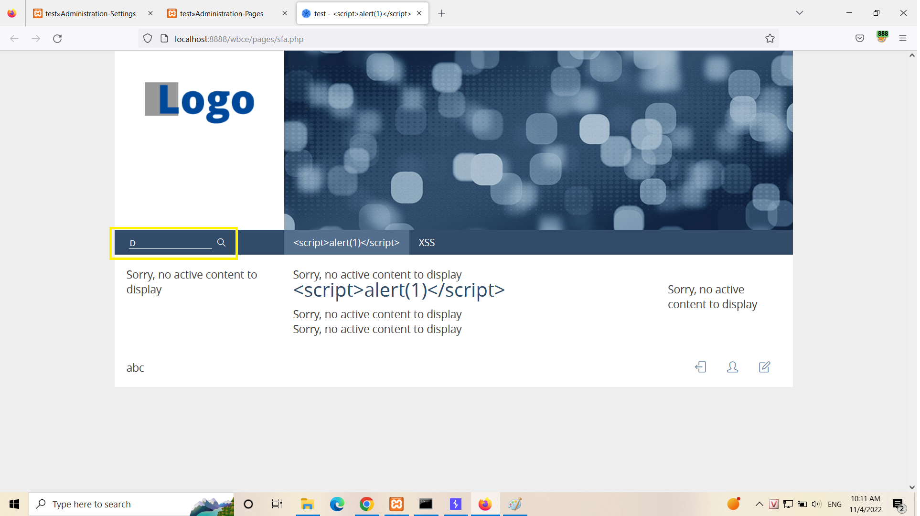Viewport: 920px width, 516px height.
Task: Bookmark this page with star icon
Action: 770,39
